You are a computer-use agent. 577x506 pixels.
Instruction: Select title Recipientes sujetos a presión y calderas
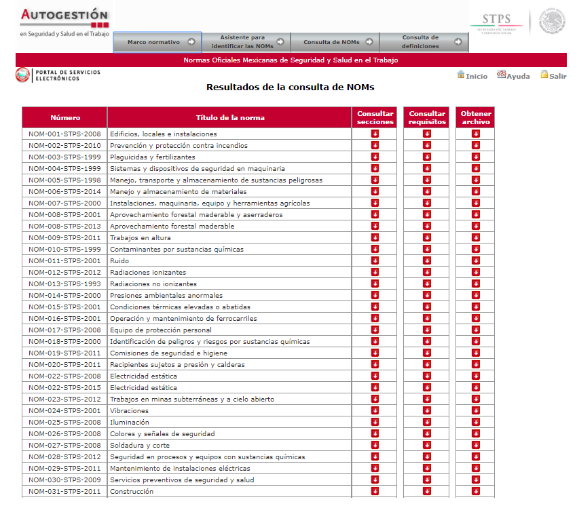[x=177, y=364]
